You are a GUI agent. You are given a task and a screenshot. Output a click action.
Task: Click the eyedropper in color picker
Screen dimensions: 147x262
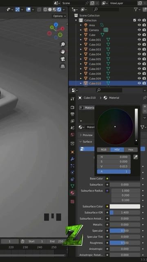pos(136,157)
